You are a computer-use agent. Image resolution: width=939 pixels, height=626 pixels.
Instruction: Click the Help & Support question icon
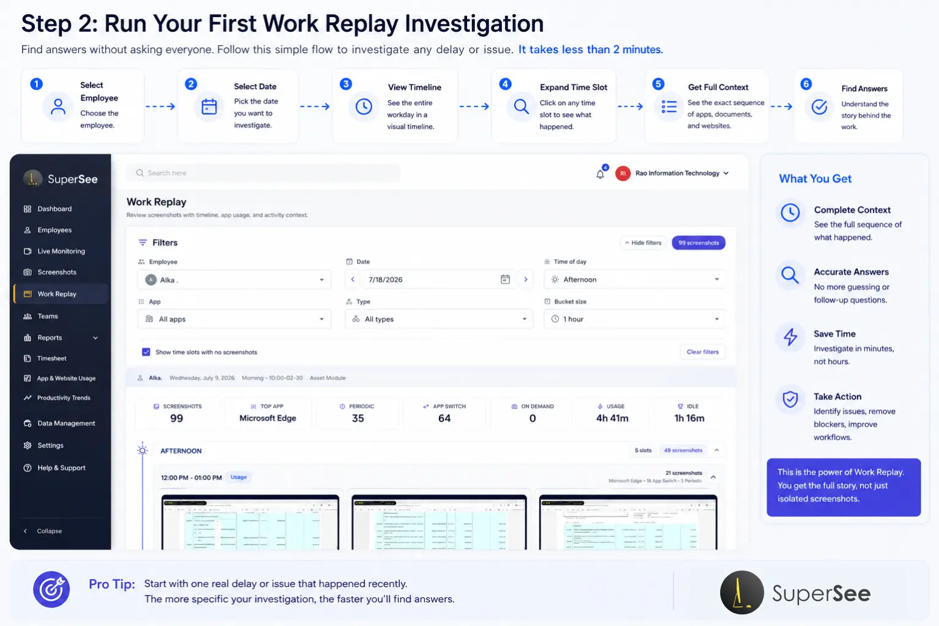pos(28,468)
